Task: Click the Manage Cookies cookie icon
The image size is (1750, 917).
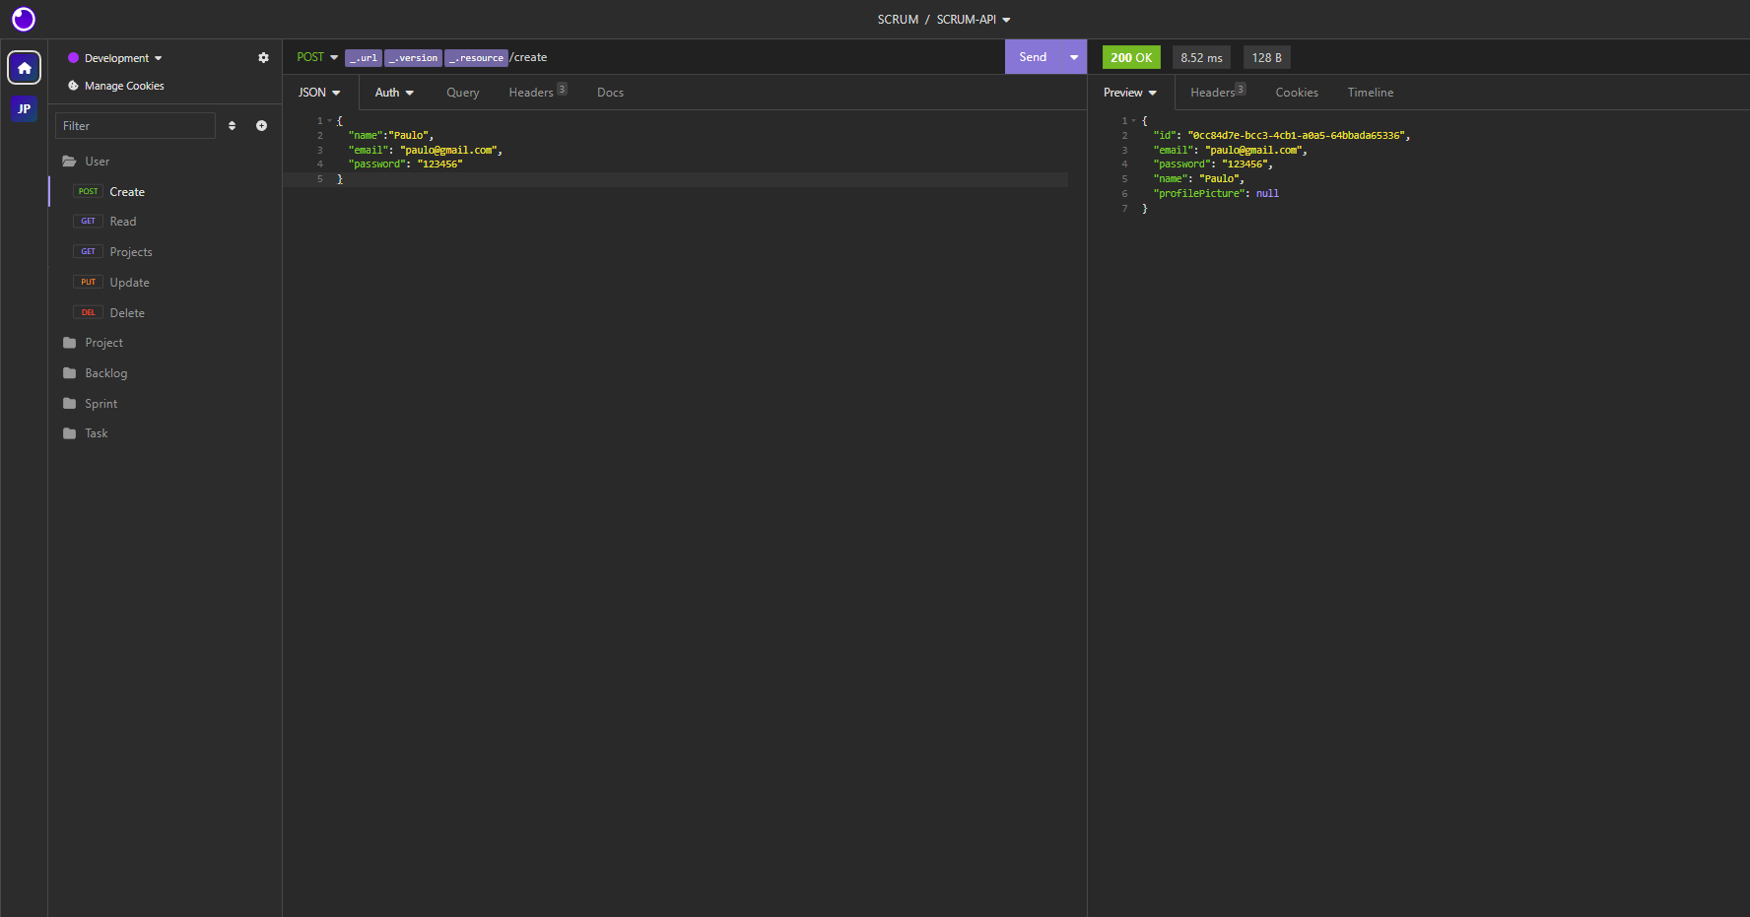Action: (x=73, y=86)
